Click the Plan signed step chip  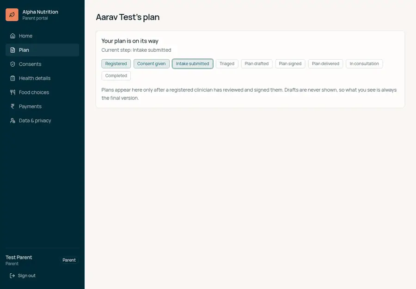coord(290,64)
